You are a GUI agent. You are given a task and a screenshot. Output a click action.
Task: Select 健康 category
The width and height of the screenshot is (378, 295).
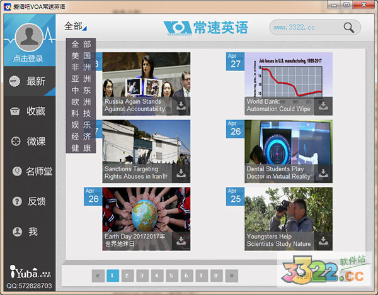[81, 148]
